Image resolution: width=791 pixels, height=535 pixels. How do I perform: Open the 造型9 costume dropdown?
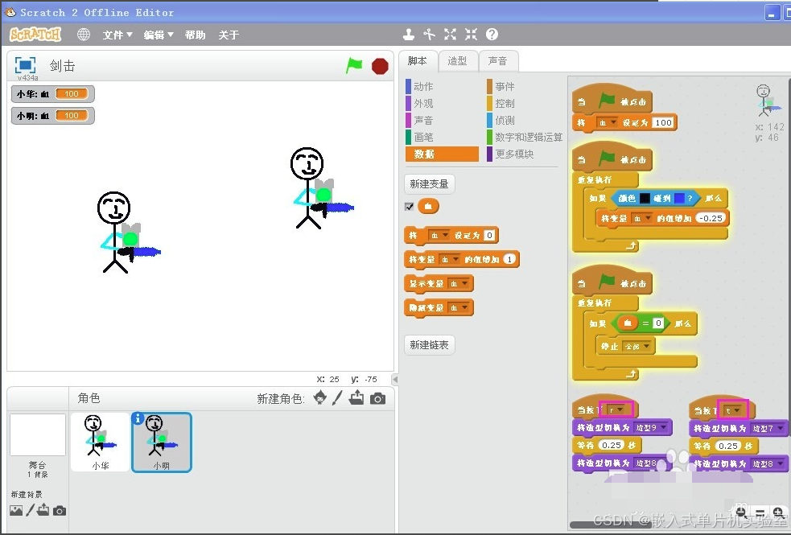[x=651, y=428]
